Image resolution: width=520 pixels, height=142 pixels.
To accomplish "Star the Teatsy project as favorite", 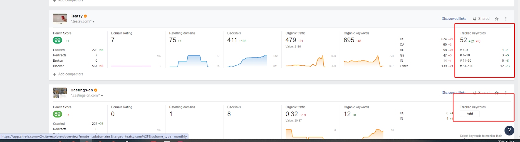I will [497, 19].
